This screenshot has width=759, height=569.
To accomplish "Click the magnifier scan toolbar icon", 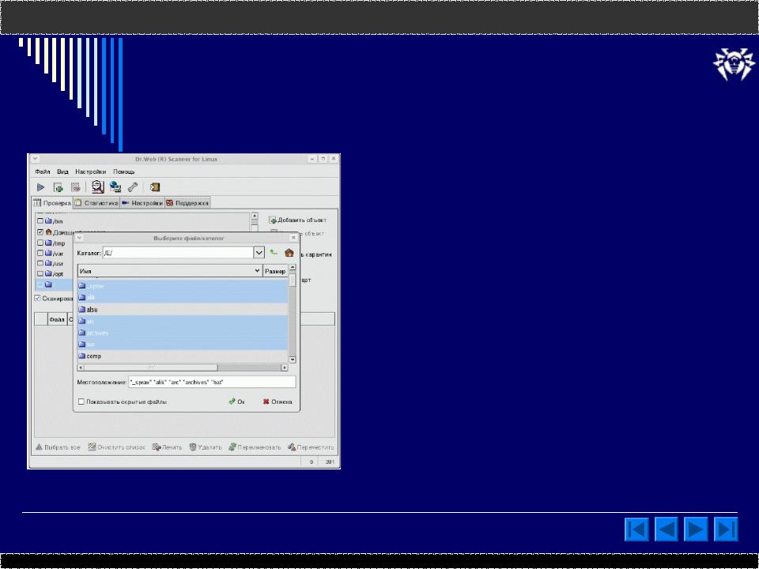I will coord(98,187).
